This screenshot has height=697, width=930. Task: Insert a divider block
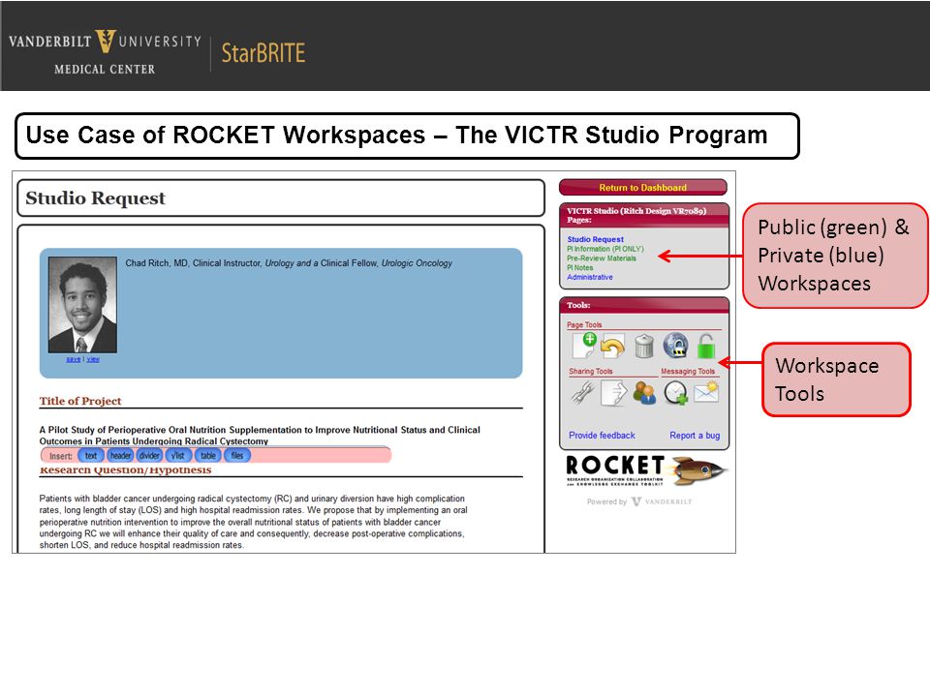click(149, 456)
